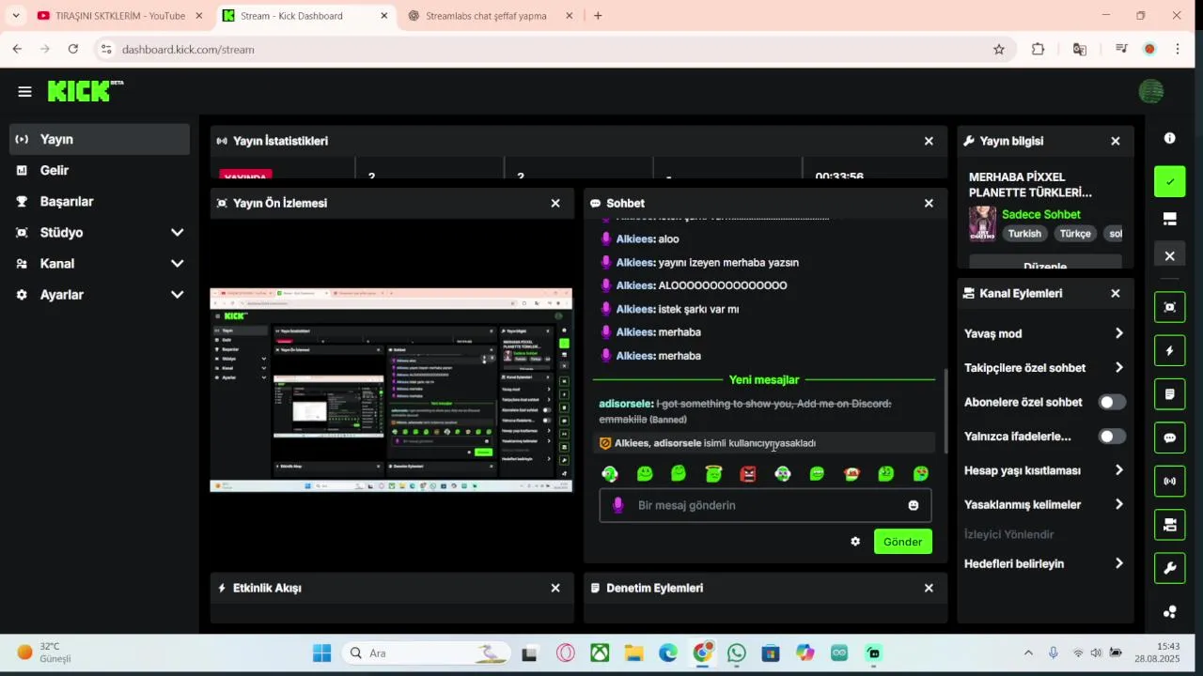The image size is (1203, 676).
Task: Open the emoji picker in message box
Action: (x=914, y=505)
